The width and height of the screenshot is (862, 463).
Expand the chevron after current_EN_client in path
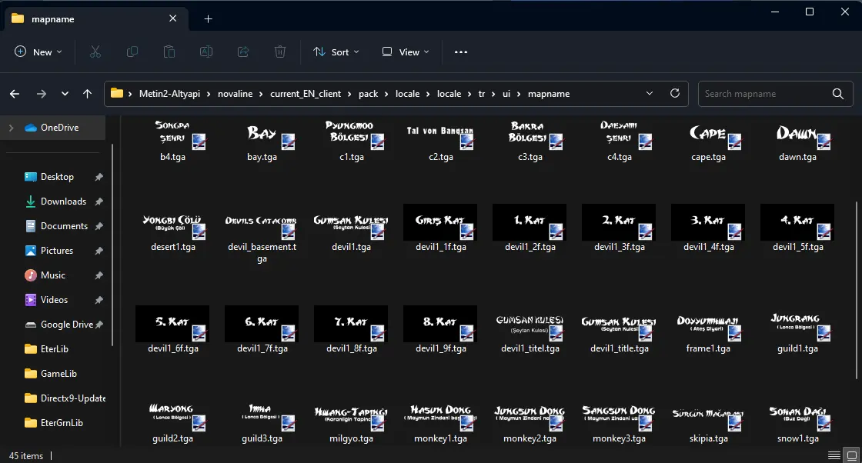click(349, 94)
